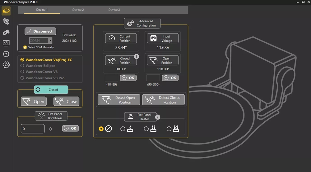Uncheck Select COM Manually checkbox
Viewport: 311px width, 172px height.
click(x=25, y=47)
